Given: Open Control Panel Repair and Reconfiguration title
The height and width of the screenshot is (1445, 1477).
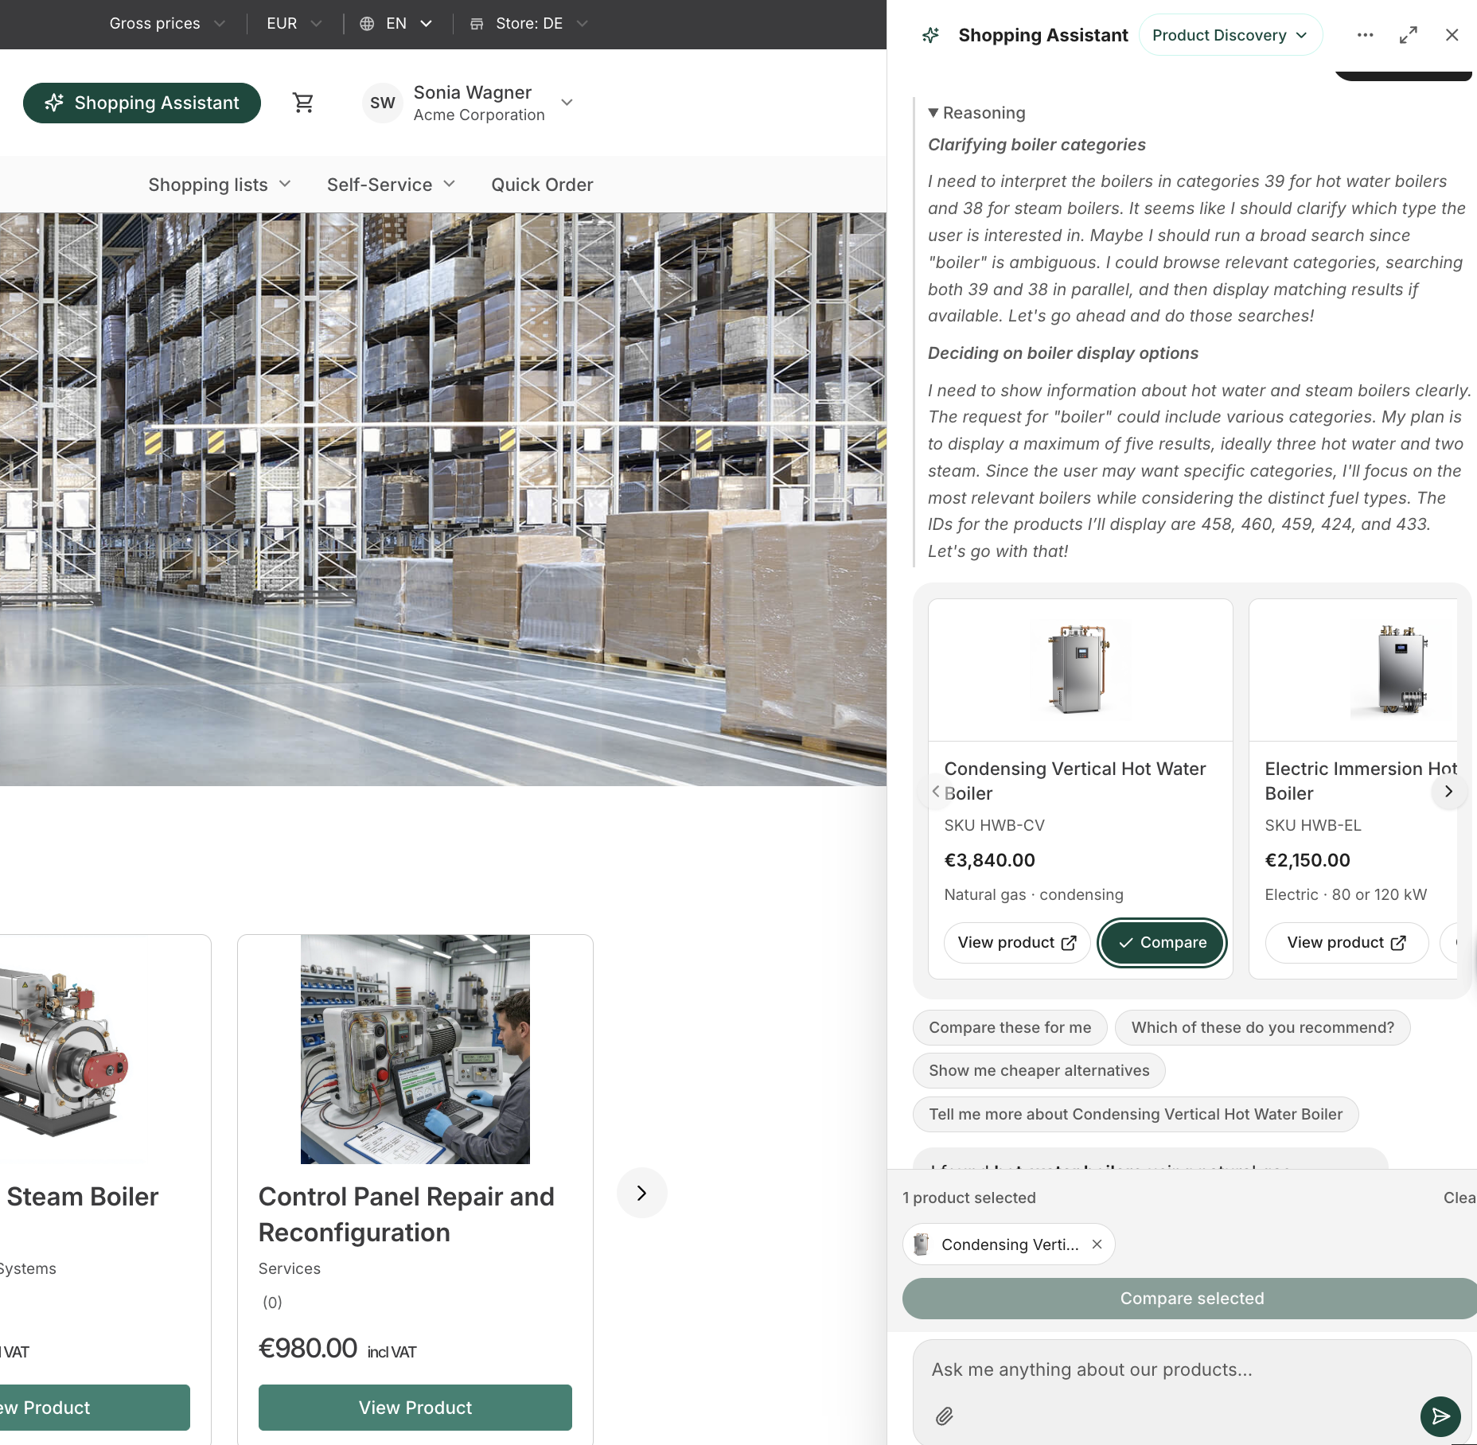Looking at the screenshot, I should pyautogui.click(x=407, y=1215).
